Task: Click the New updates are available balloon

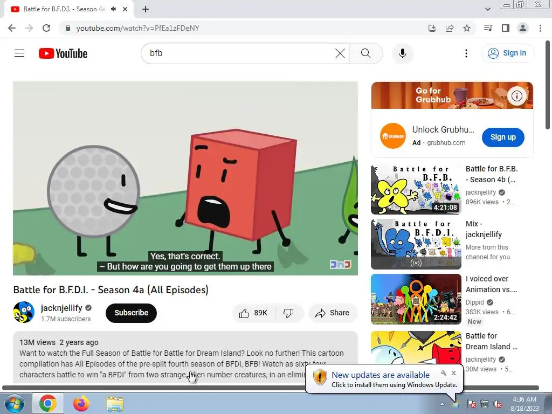Action: coord(384,379)
